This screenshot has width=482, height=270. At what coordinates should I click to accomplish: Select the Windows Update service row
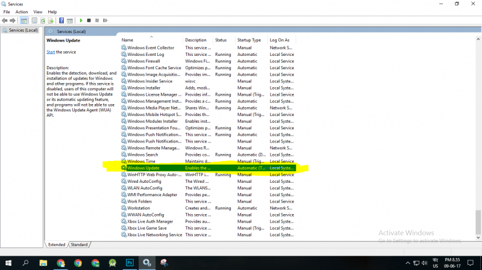pyautogui.click(x=208, y=168)
